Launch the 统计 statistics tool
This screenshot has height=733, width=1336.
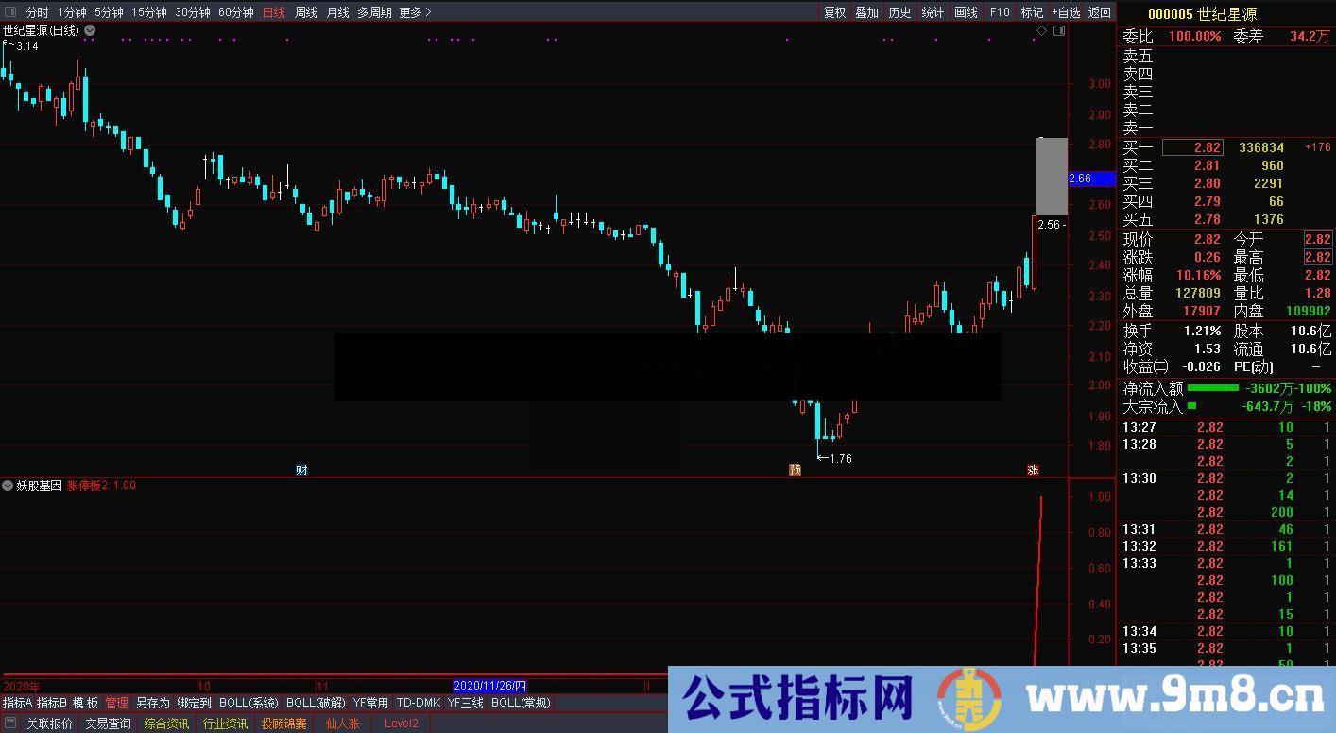tap(932, 12)
